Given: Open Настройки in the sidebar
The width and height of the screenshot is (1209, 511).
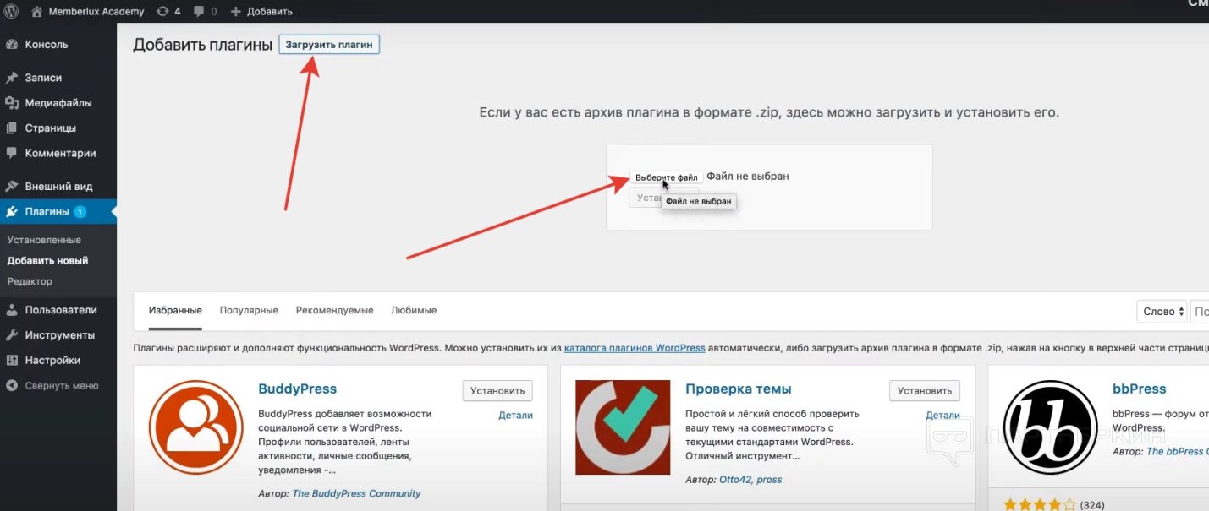Looking at the screenshot, I should click(x=52, y=360).
